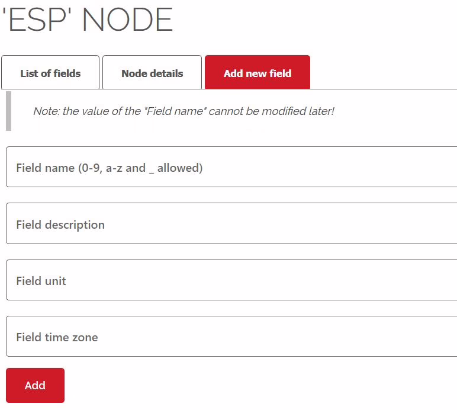Click the 'Field time zone' placeholder text
This screenshot has height=410, width=457.
point(57,337)
